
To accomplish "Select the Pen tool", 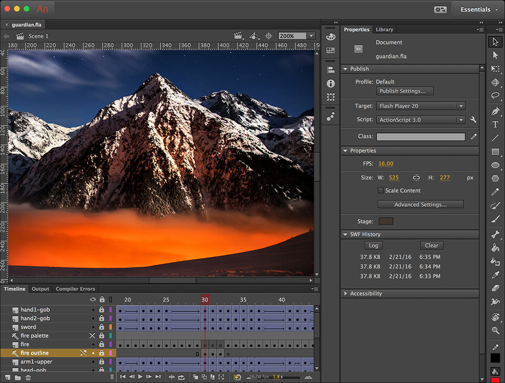I will (x=496, y=110).
